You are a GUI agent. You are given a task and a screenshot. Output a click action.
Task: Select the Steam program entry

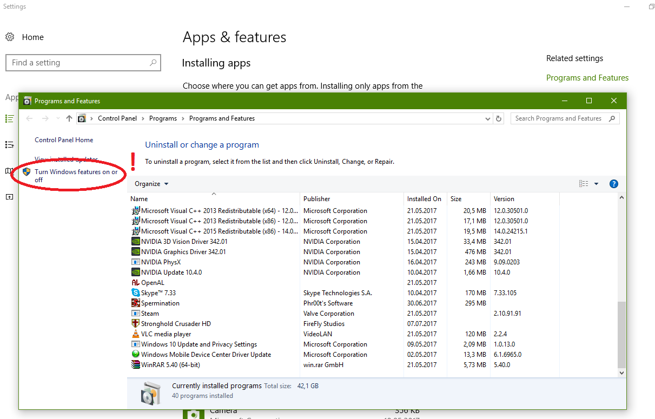click(150, 314)
